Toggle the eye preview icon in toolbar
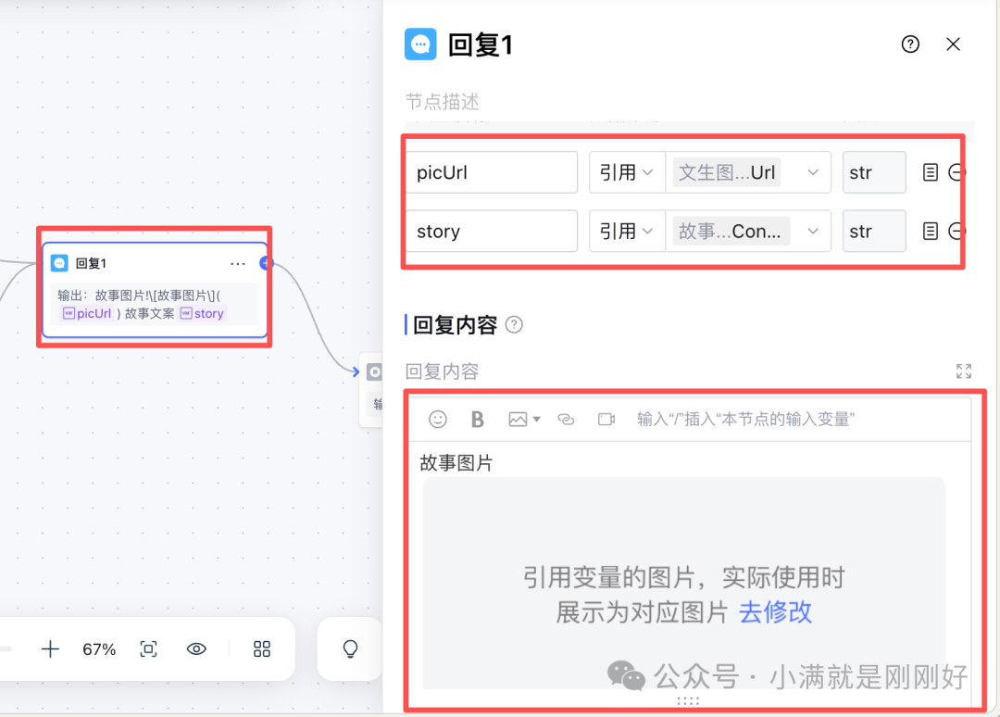 click(196, 649)
